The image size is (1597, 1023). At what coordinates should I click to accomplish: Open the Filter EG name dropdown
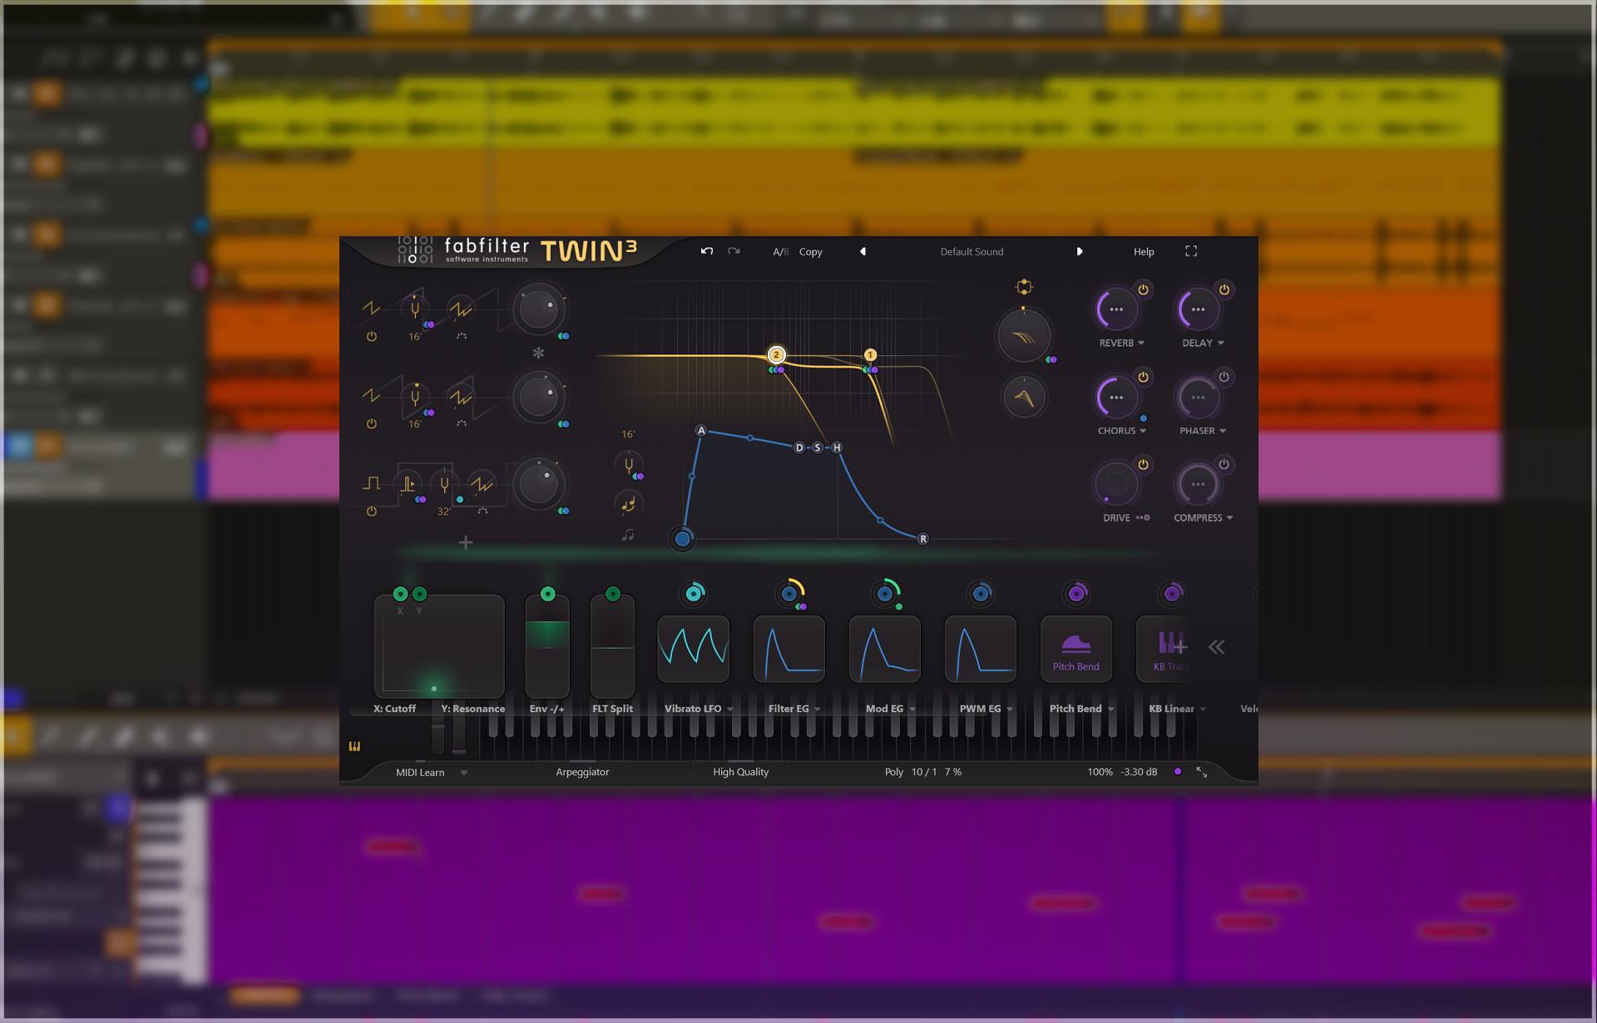point(794,709)
